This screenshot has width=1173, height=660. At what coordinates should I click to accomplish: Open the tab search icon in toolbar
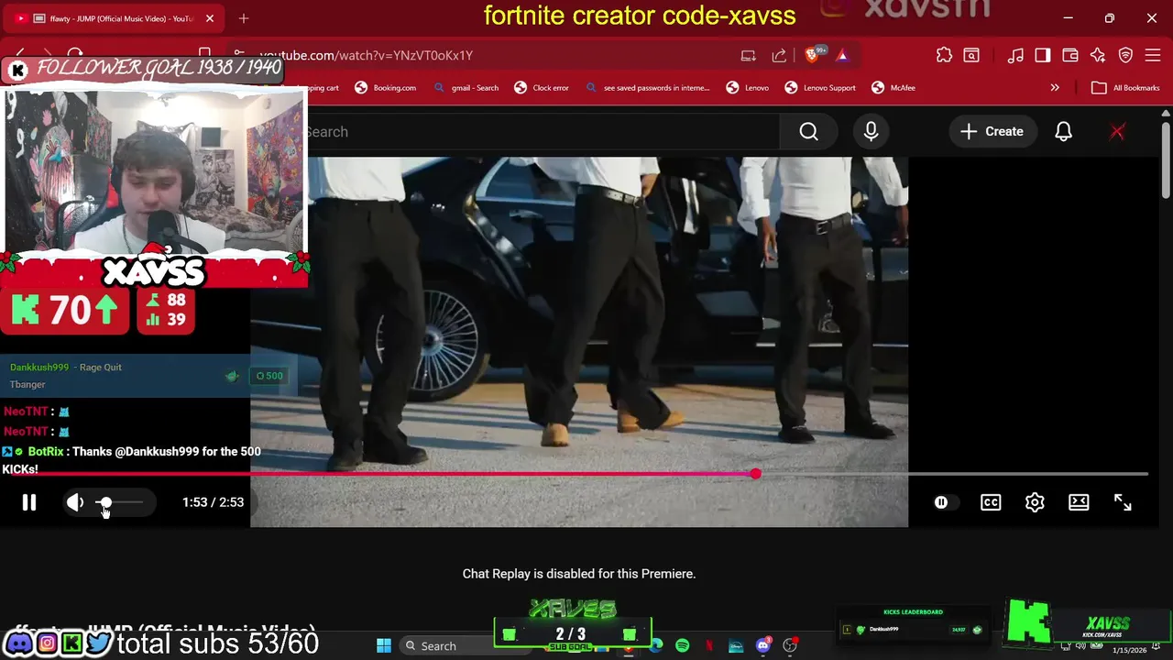[x=971, y=55]
